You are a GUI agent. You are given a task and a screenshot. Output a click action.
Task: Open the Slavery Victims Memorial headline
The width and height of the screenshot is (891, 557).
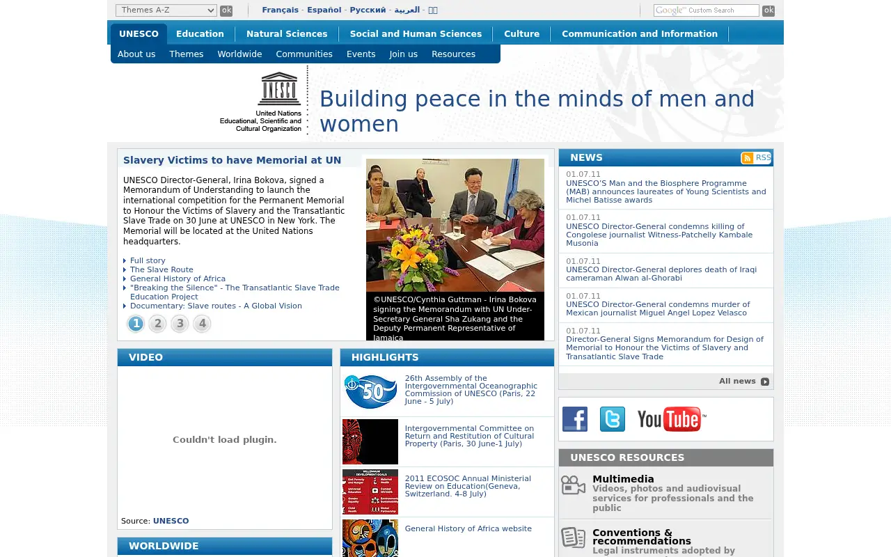tap(232, 160)
